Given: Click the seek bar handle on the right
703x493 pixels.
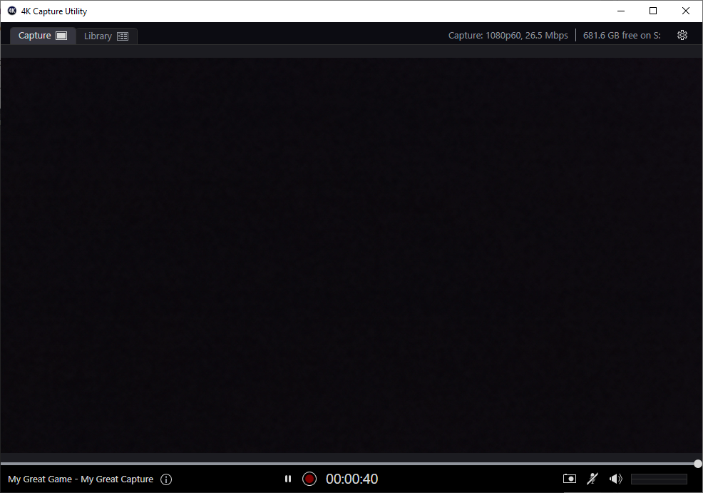Looking at the screenshot, I should click(697, 463).
